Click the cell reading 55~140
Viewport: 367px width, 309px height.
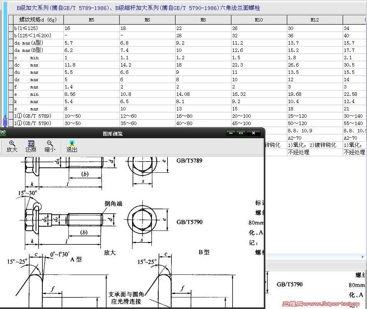pos(355,123)
